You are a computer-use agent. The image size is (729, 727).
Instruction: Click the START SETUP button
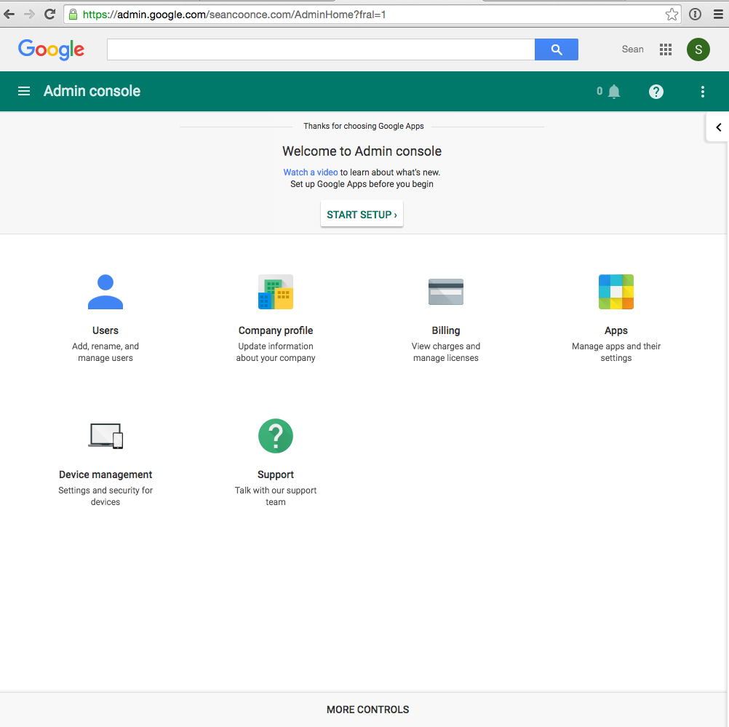362,215
